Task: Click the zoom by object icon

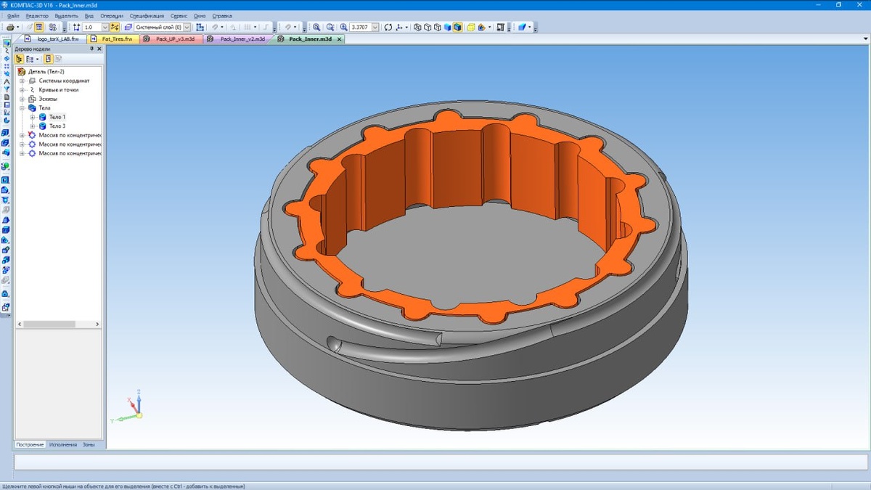Action: (330, 27)
